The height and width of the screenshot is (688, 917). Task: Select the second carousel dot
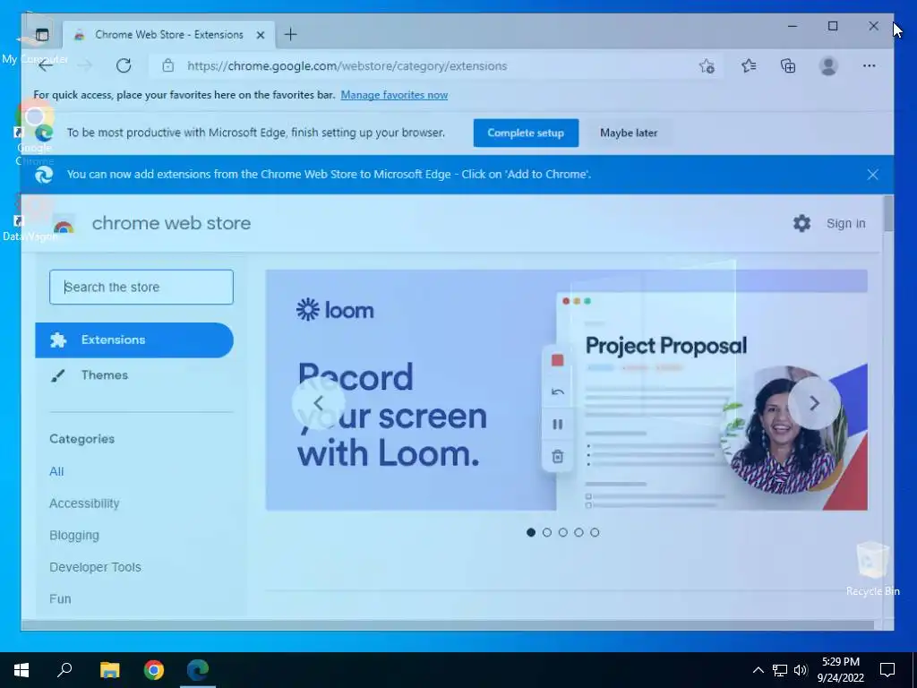[547, 532]
